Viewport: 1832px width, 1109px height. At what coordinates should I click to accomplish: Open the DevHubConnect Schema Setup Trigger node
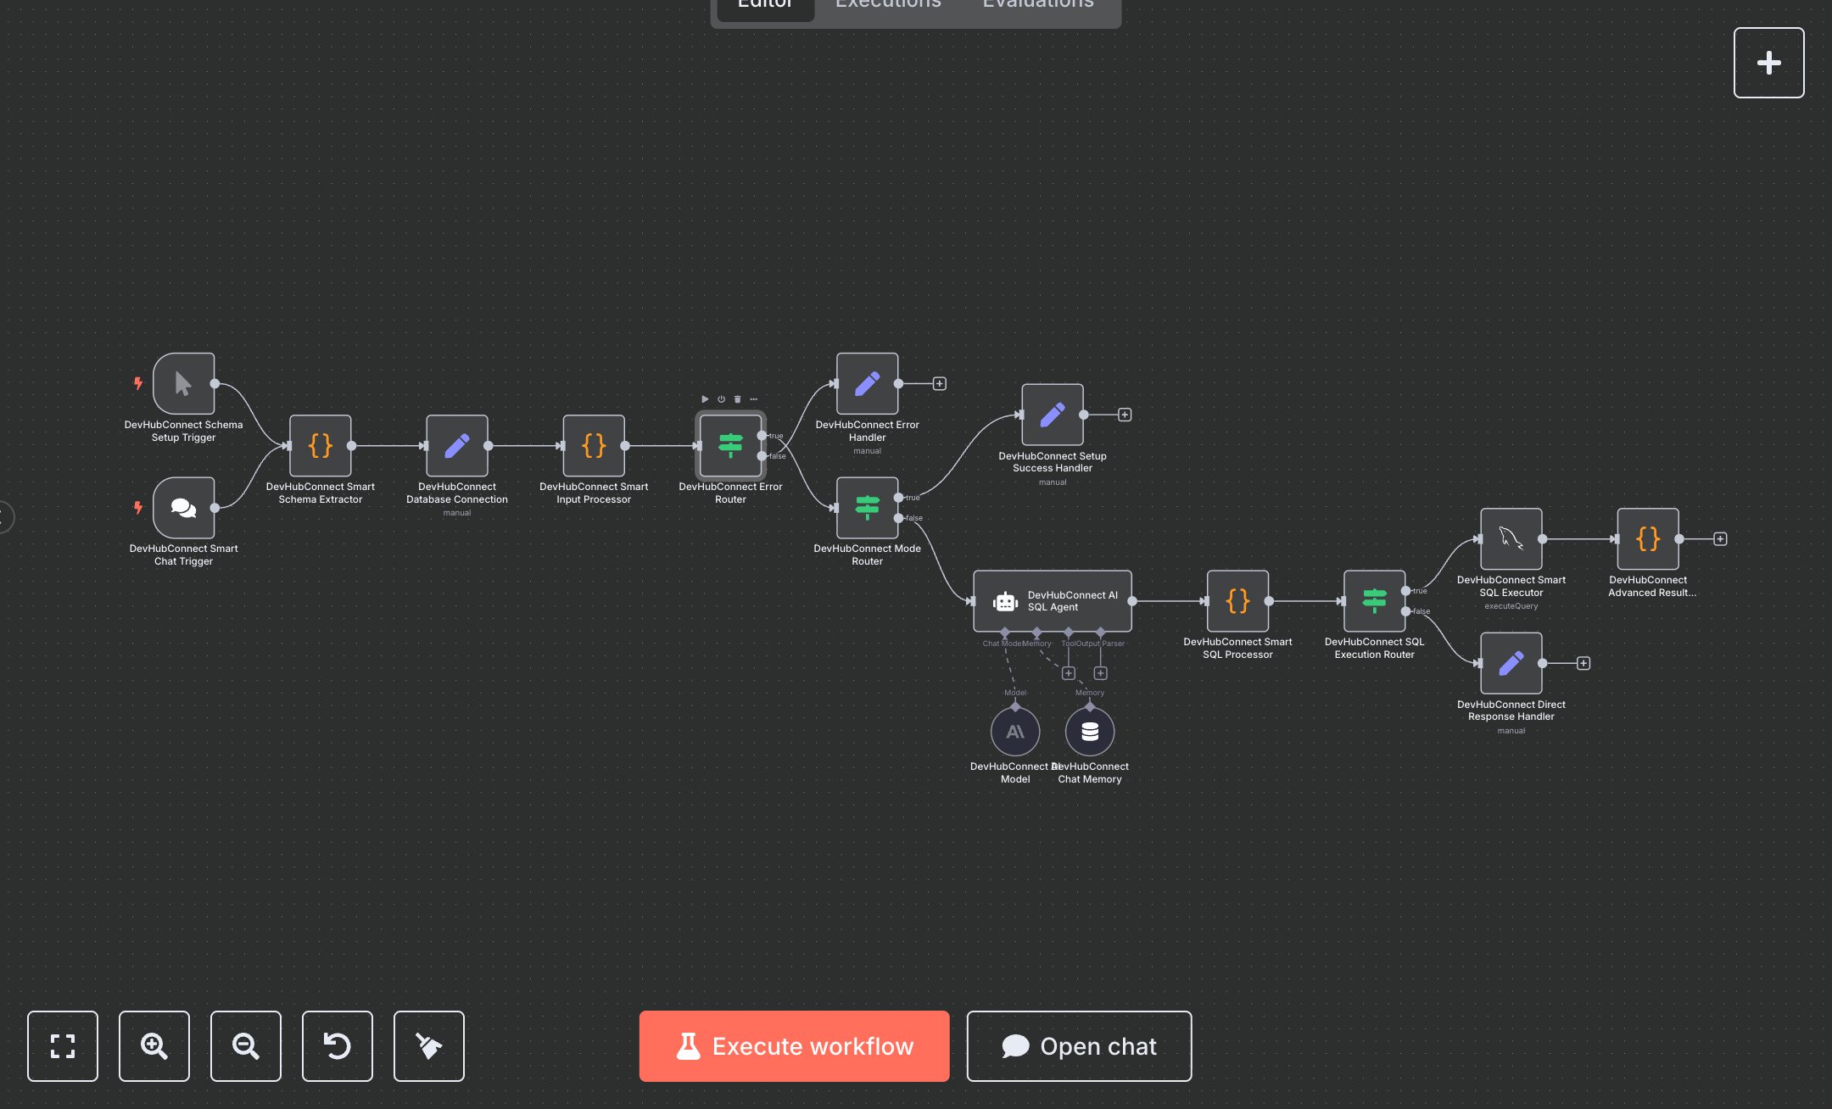coord(183,383)
